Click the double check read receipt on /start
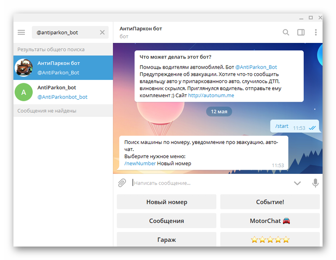 click(312, 128)
